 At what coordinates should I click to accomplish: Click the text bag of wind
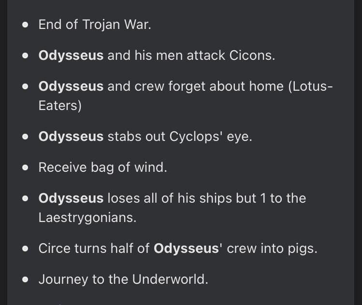[x=129, y=167]
